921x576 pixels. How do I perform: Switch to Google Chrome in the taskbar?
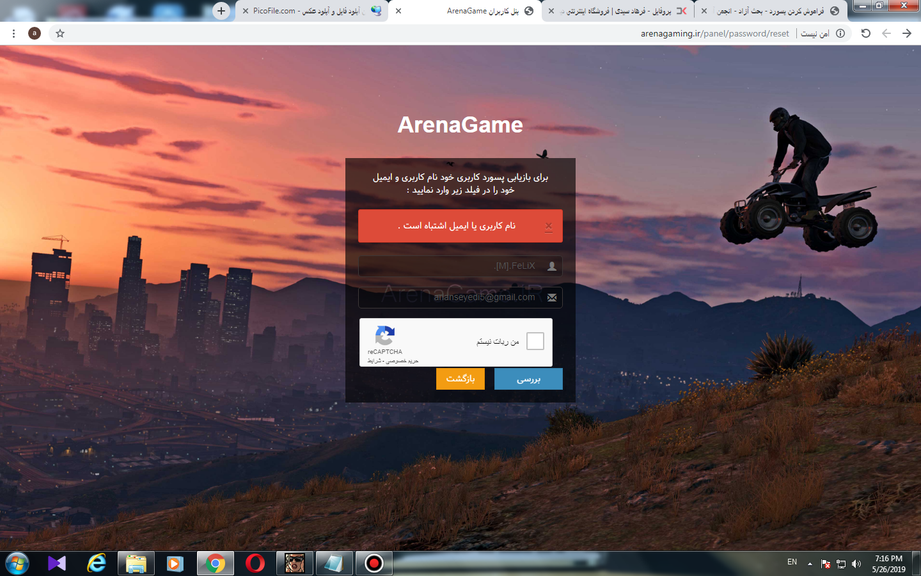216,563
